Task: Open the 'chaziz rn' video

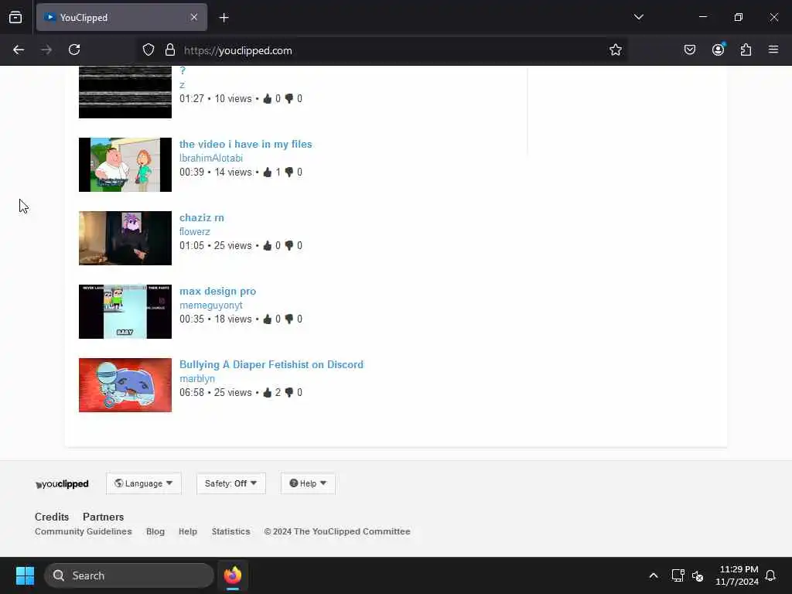Action: point(202,217)
